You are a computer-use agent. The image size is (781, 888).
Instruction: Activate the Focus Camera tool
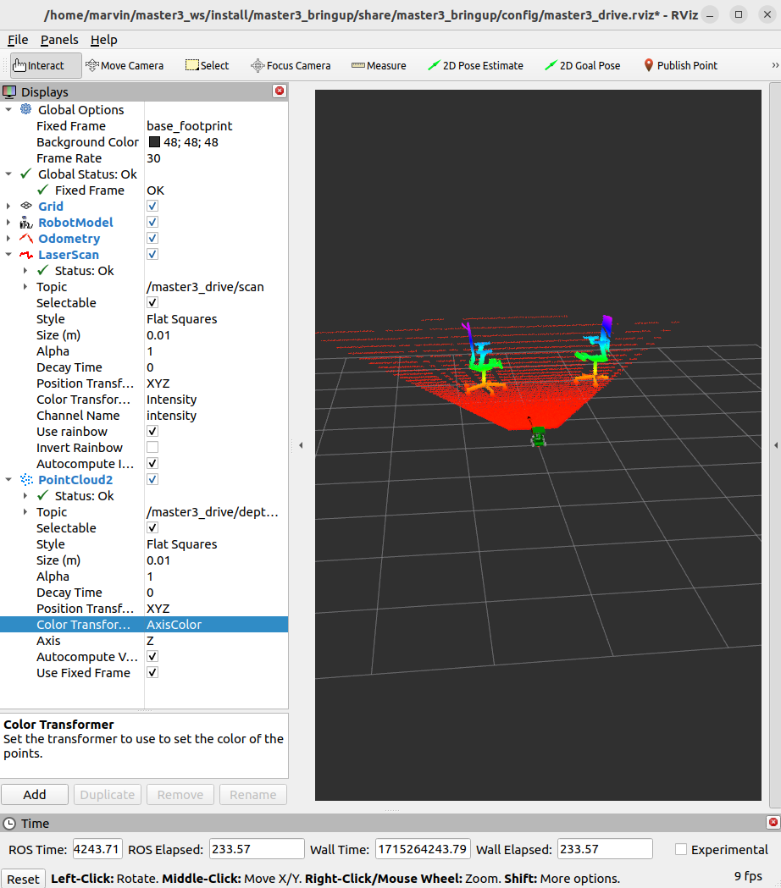click(x=291, y=65)
